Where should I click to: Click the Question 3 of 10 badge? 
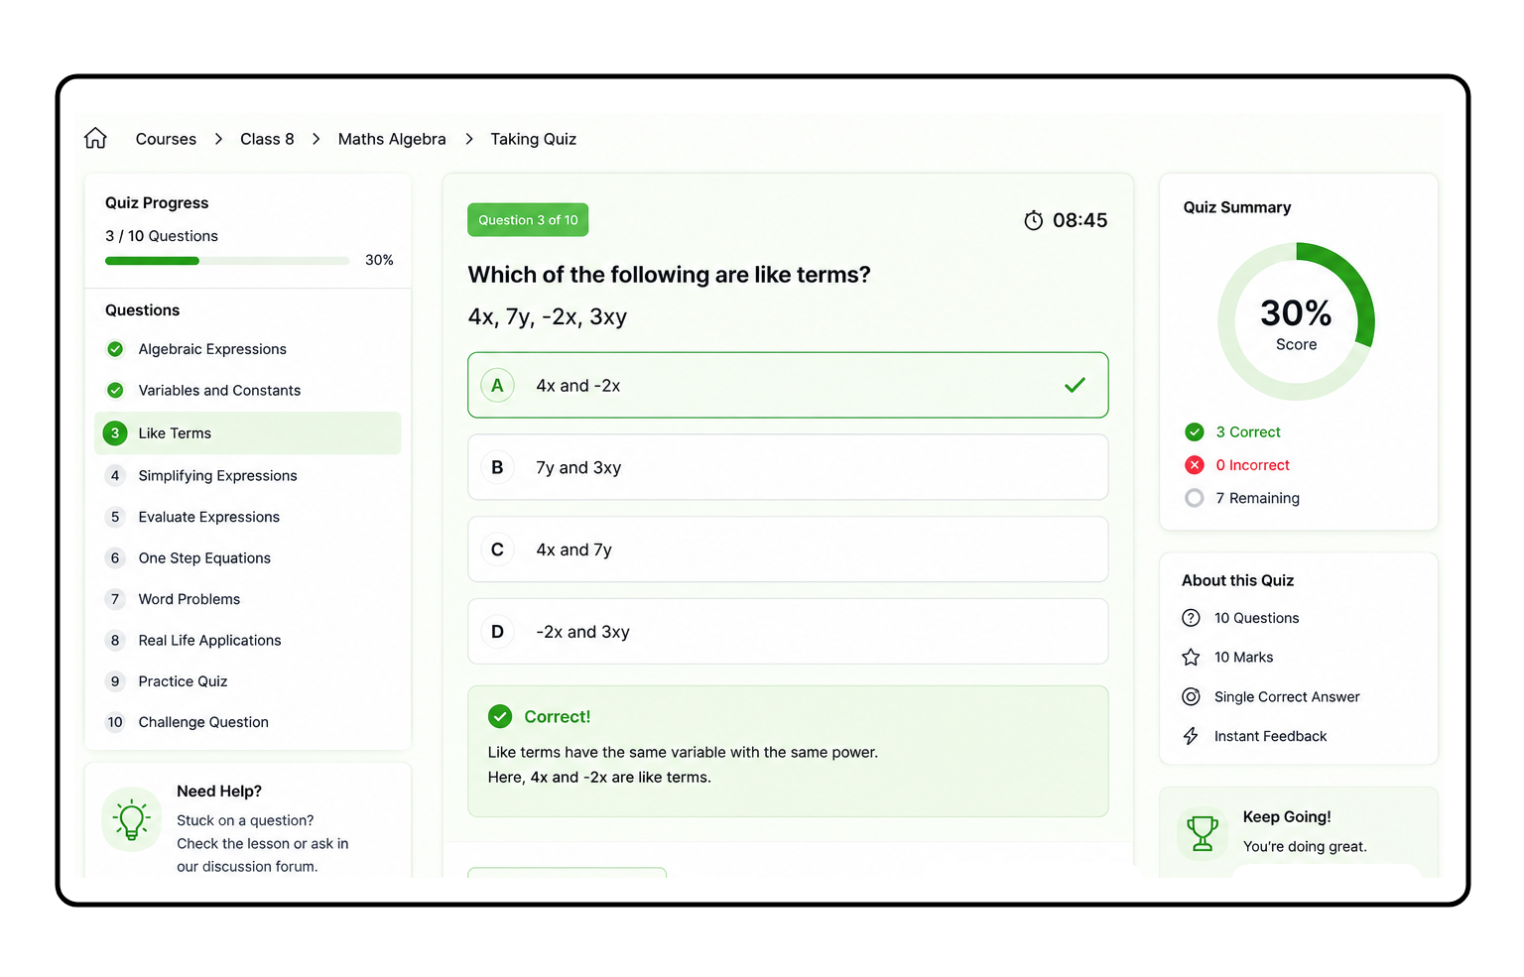pos(528,220)
